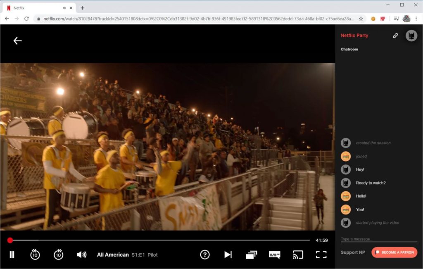Click the back arrow over the video
Image resolution: width=423 pixels, height=269 pixels.
pyautogui.click(x=17, y=41)
